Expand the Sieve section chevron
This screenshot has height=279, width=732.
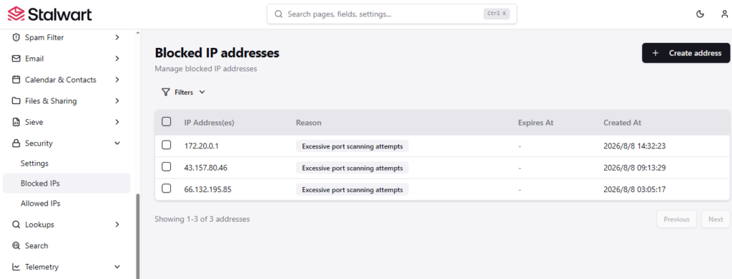click(x=117, y=122)
